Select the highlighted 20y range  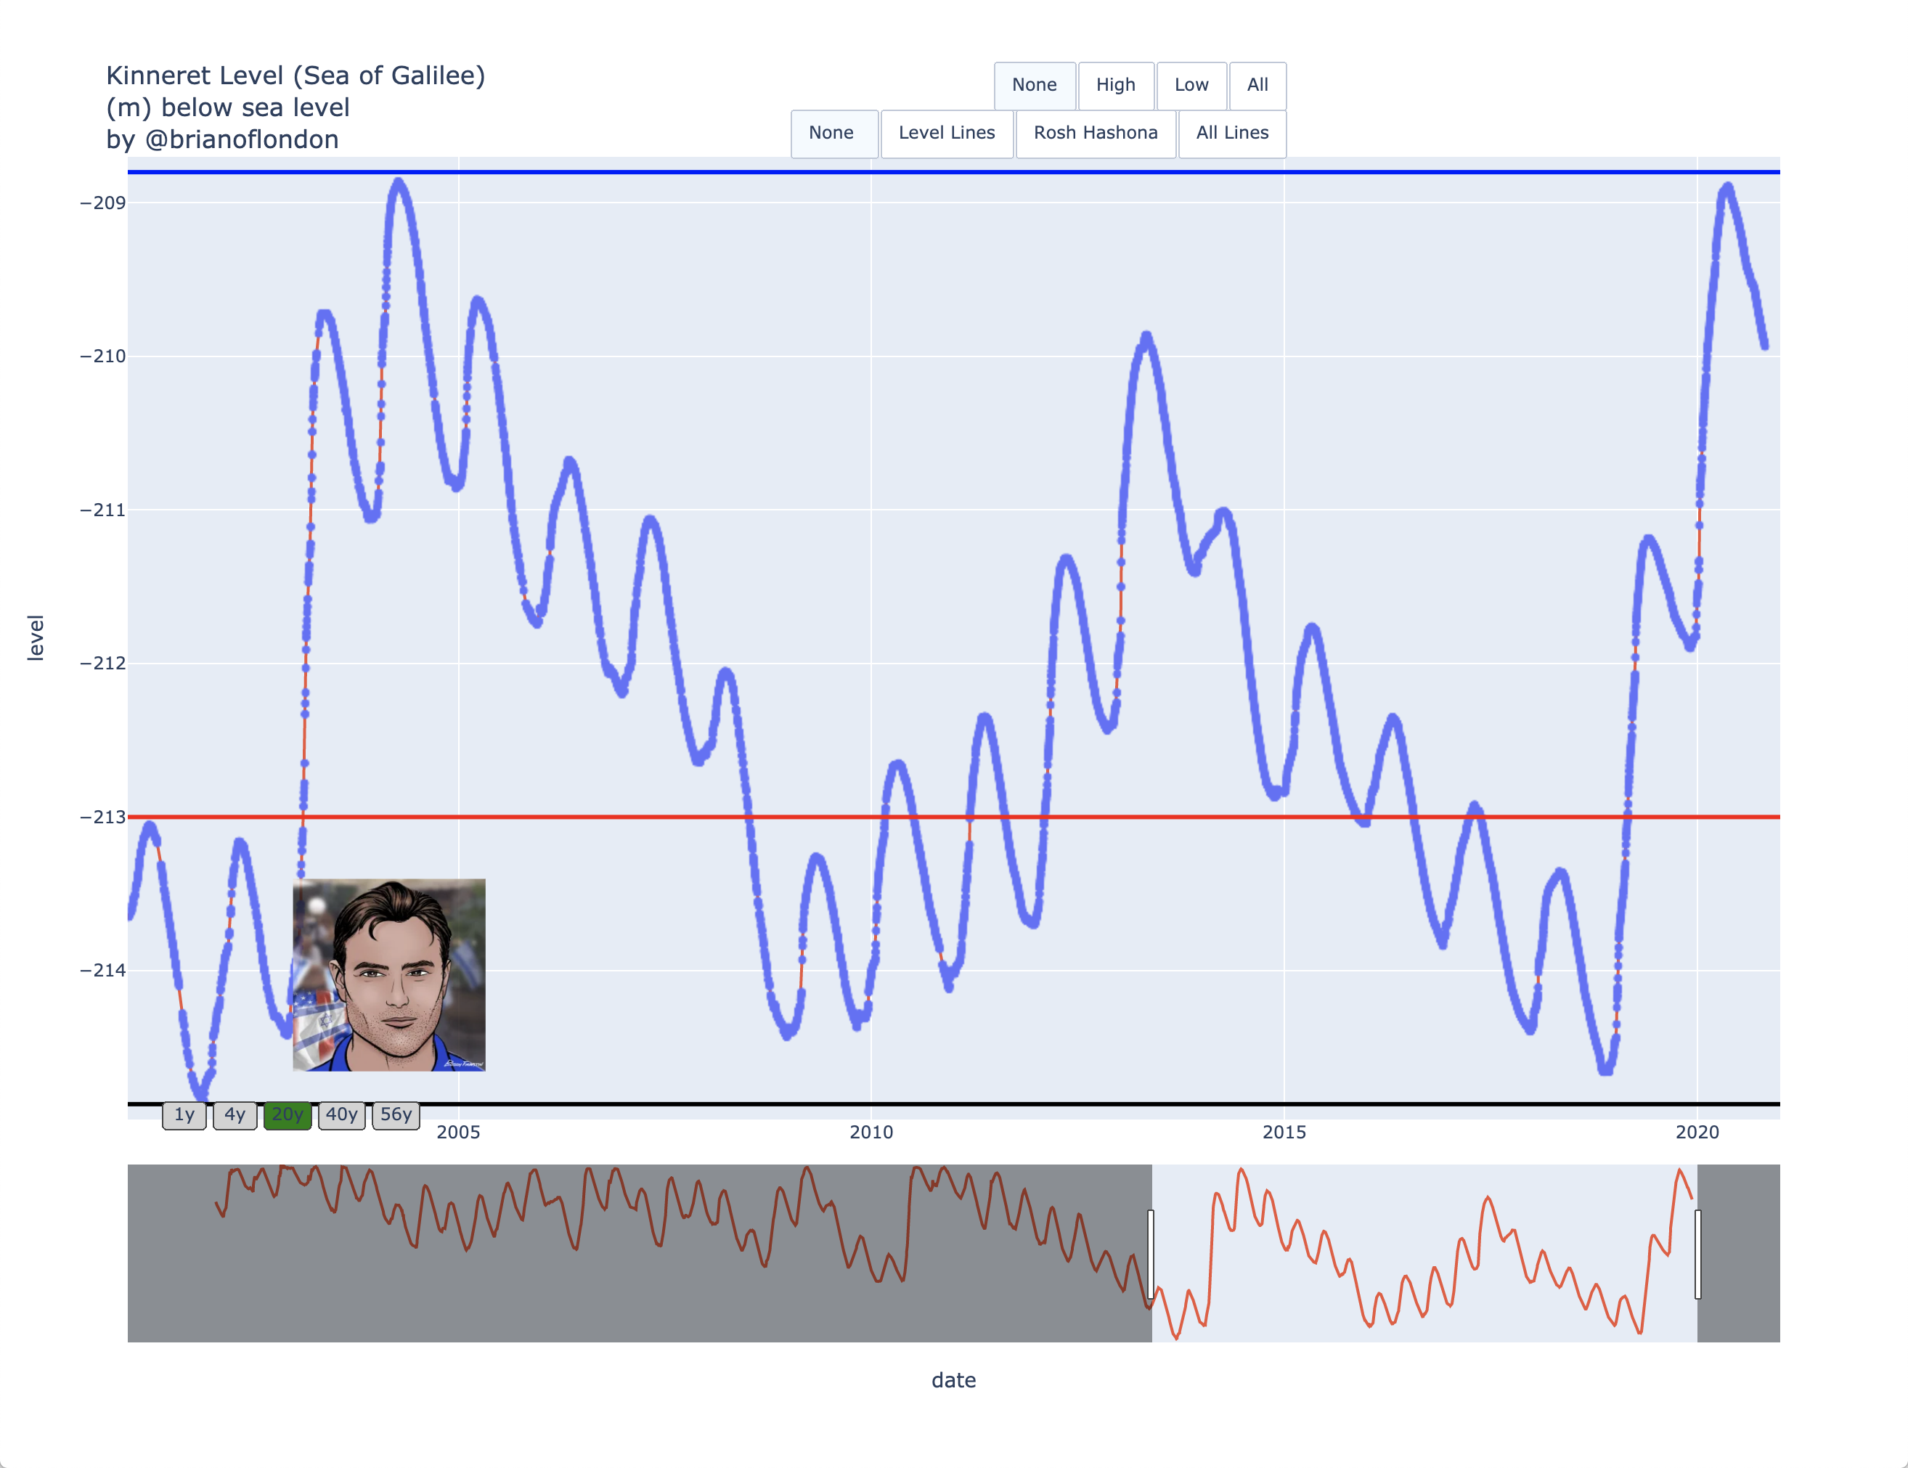(288, 1115)
